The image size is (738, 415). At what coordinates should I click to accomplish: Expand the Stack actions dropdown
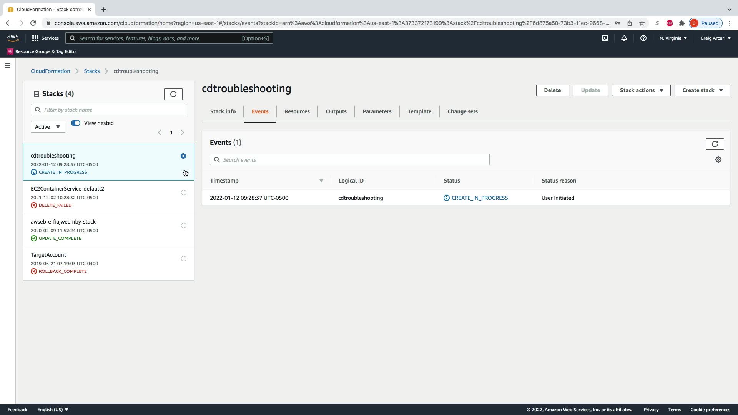tap(641, 90)
